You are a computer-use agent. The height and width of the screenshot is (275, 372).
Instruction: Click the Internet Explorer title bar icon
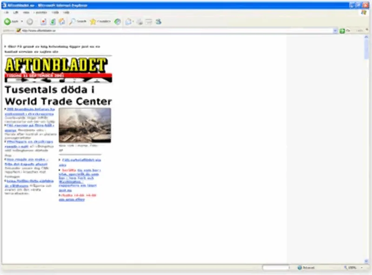pyautogui.click(x=4, y=5)
